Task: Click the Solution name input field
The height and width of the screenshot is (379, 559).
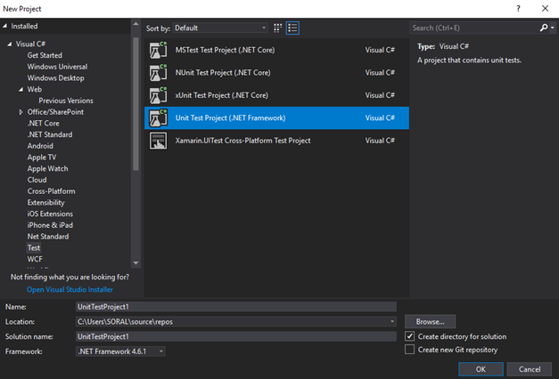Action: [x=236, y=336]
